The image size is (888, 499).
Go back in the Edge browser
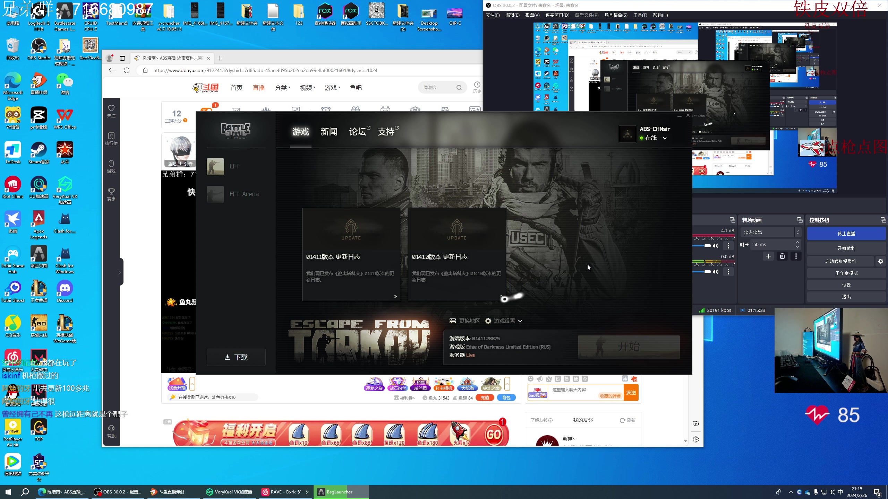[111, 70]
